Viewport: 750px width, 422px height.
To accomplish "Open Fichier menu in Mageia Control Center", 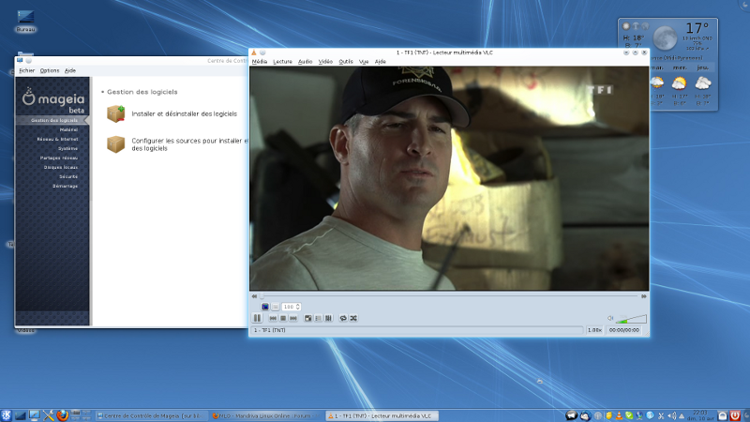I will pyautogui.click(x=27, y=70).
